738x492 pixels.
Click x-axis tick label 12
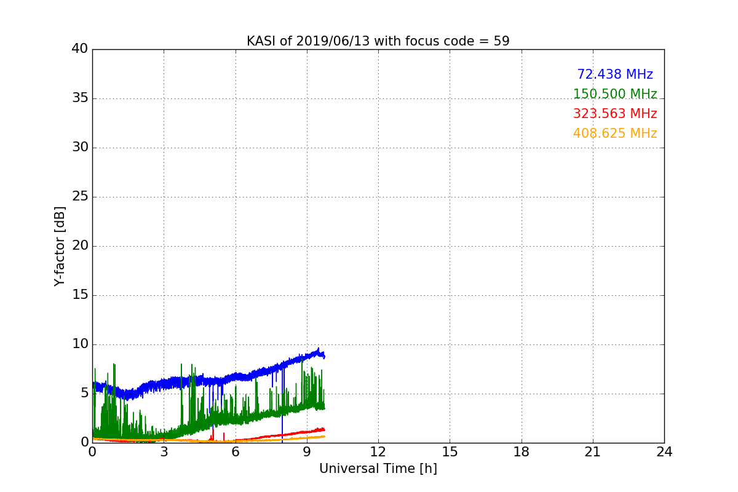(x=378, y=452)
